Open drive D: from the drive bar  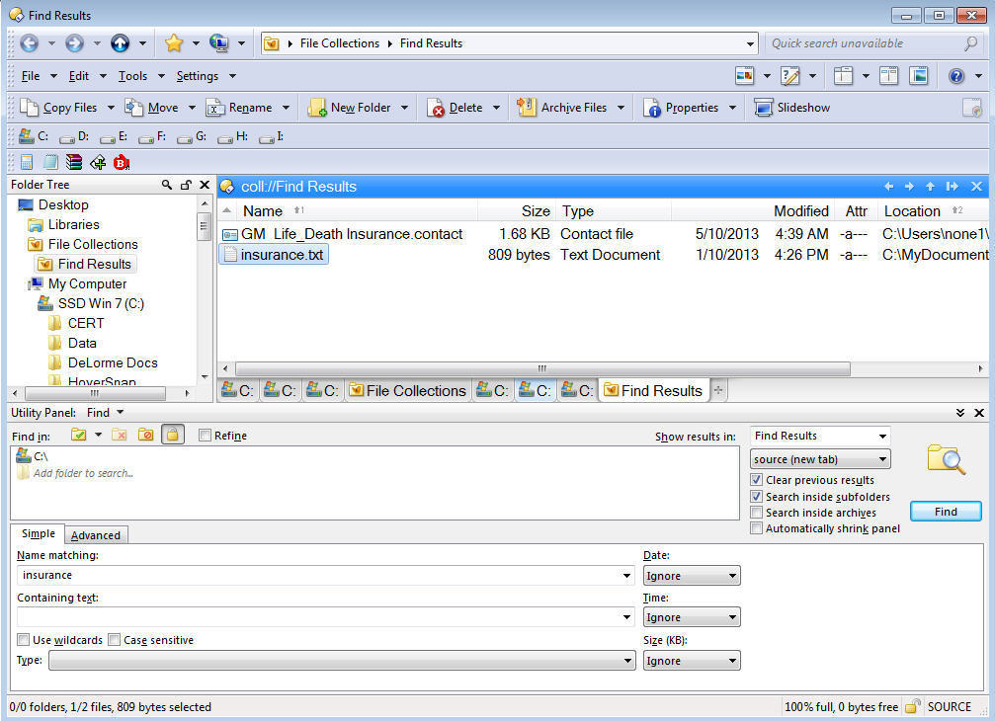tap(74, 136)
